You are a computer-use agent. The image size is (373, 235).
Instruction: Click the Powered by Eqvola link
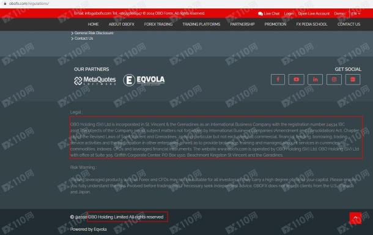tap(88, 229)
